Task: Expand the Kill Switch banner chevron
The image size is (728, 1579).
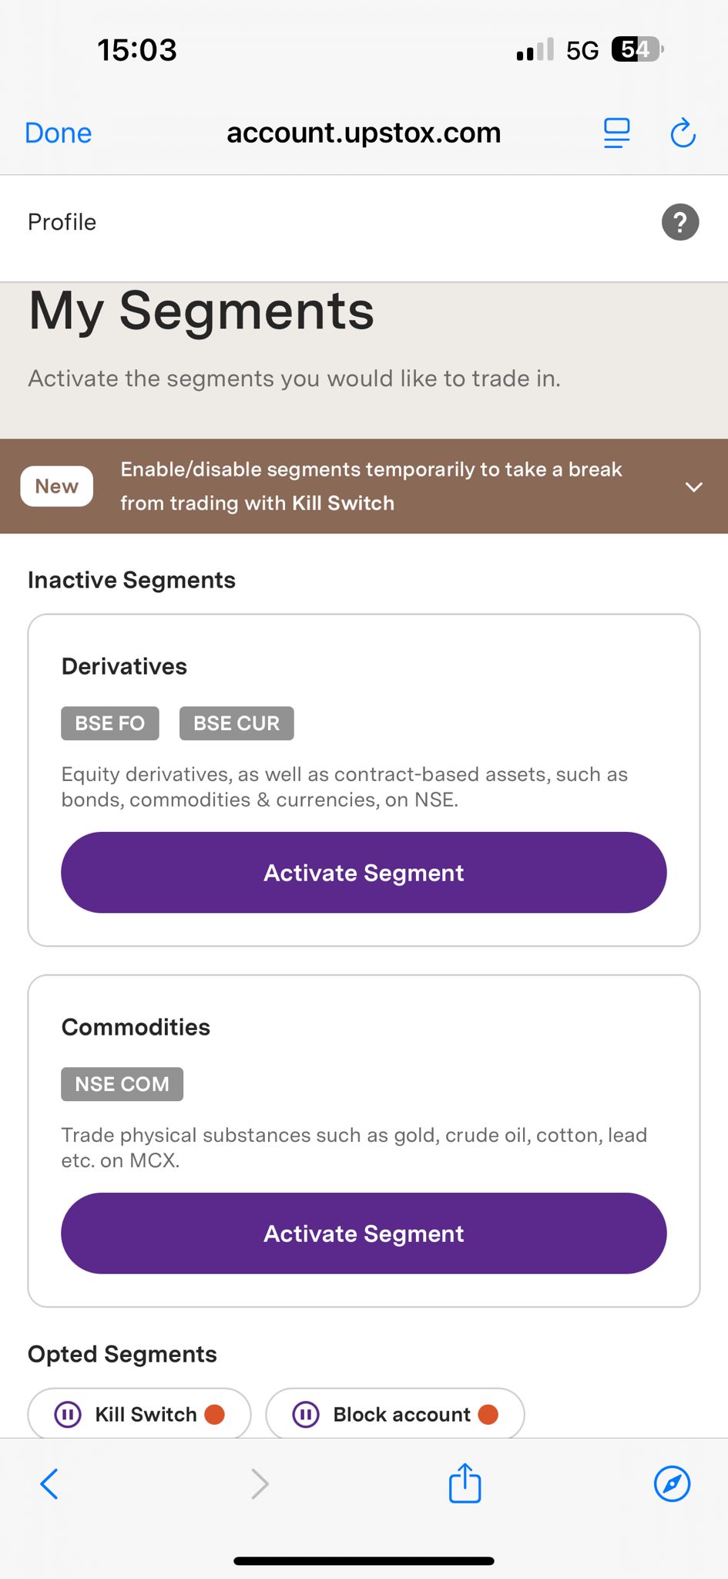Action: [x=693, y=486]
